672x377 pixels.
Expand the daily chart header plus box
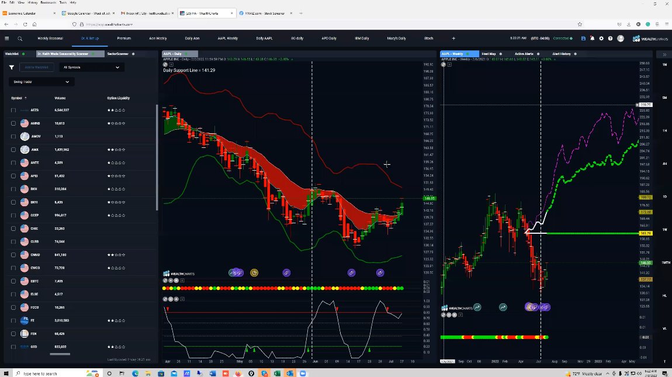click(x=171, y=64)
